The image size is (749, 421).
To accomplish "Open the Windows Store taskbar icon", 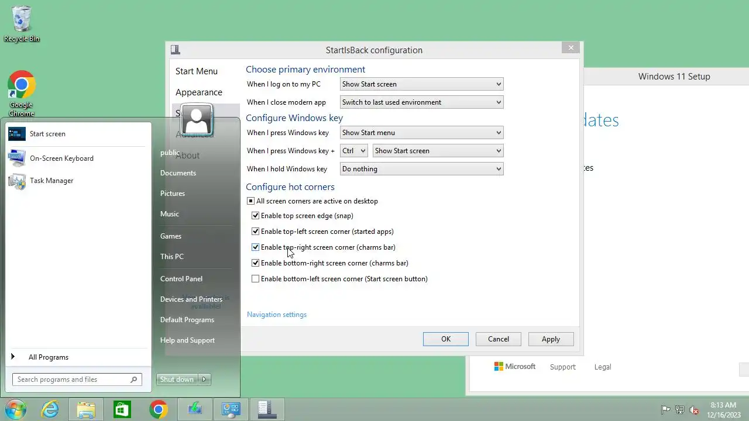I will tap(122, 409).
